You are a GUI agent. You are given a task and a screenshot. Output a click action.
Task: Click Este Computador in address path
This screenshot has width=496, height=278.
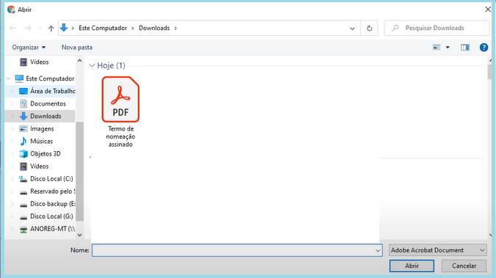[103, 28]
